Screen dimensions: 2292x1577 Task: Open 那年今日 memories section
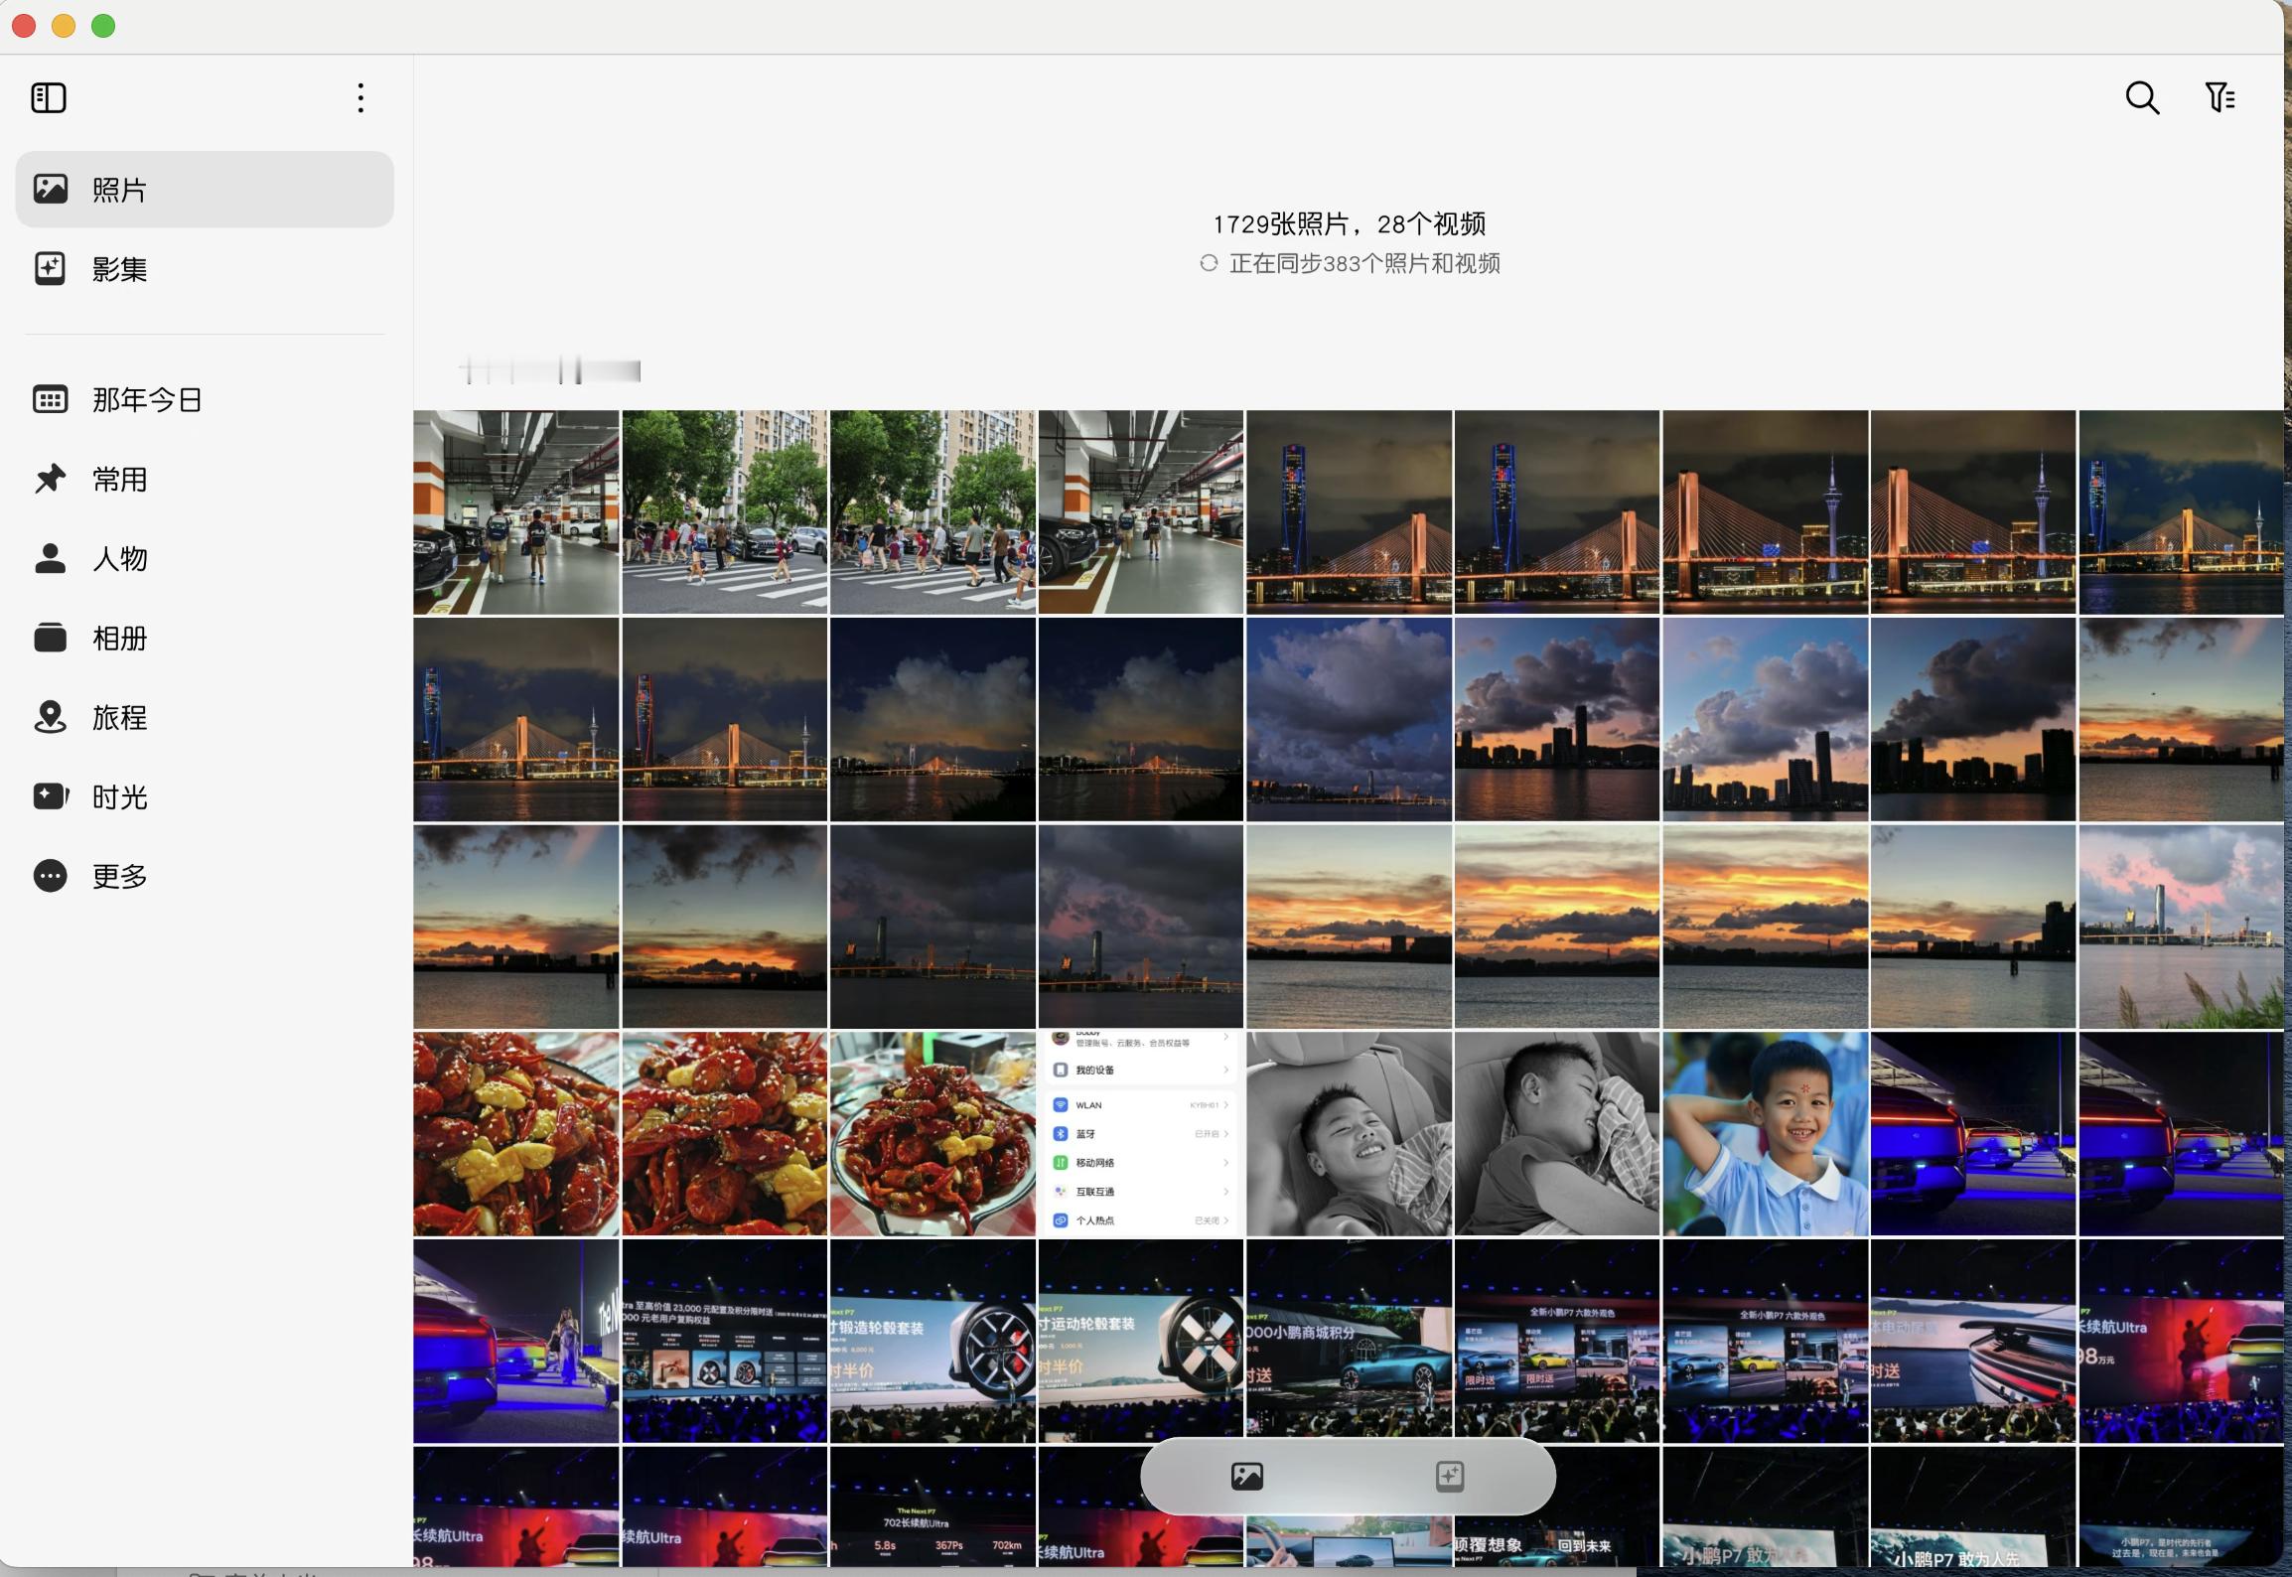pyautogui.click(x=205, y=399)
